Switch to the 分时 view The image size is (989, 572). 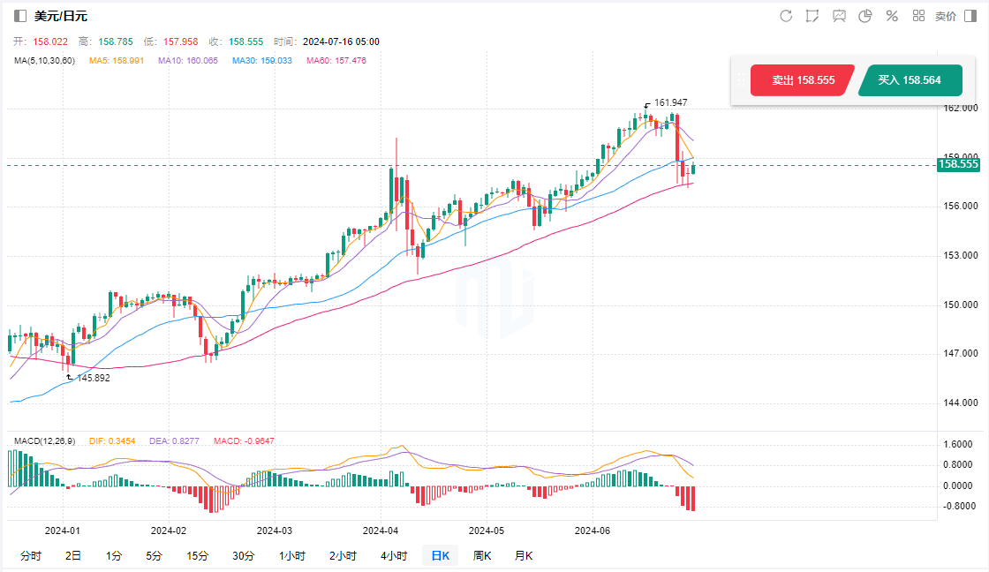tap(30, 555)
